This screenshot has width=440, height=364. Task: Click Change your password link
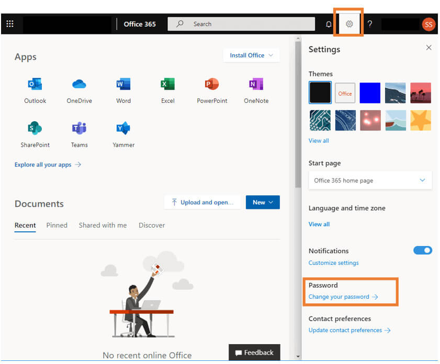click(x=343, y=297)
